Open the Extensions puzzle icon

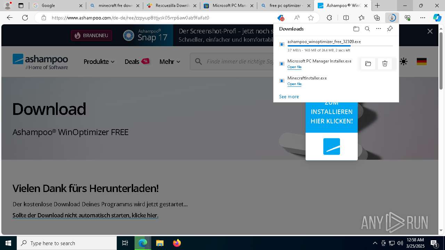(329, 18)
